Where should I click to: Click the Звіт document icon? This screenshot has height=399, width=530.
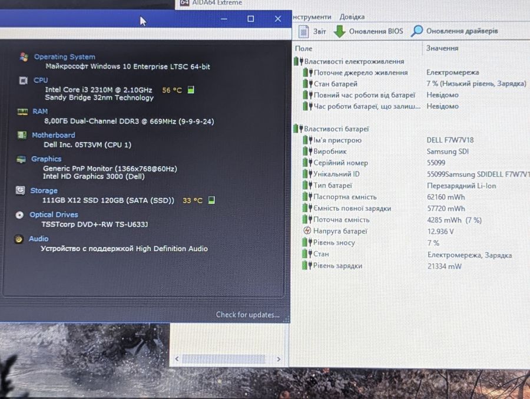[303, 31]
